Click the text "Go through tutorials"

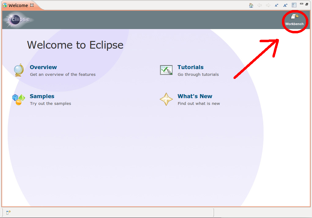click(x=198, y=75)
